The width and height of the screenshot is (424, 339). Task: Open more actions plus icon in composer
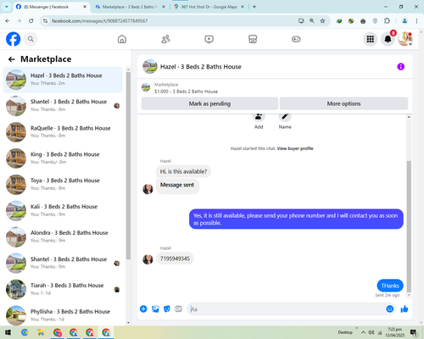tap(143, 308)
